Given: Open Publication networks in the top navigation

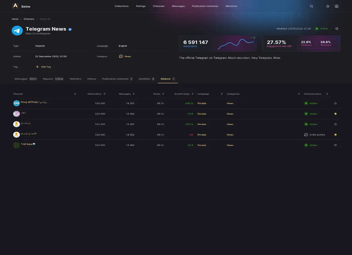Looking at the screenshot, I should coord(205,6).
